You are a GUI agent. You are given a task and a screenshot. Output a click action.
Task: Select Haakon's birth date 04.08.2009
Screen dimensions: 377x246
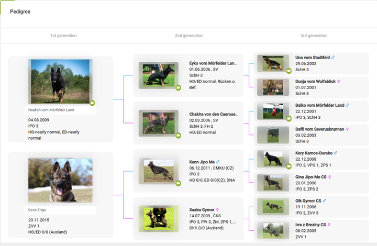pyautogui.click(x=39, y=120)
